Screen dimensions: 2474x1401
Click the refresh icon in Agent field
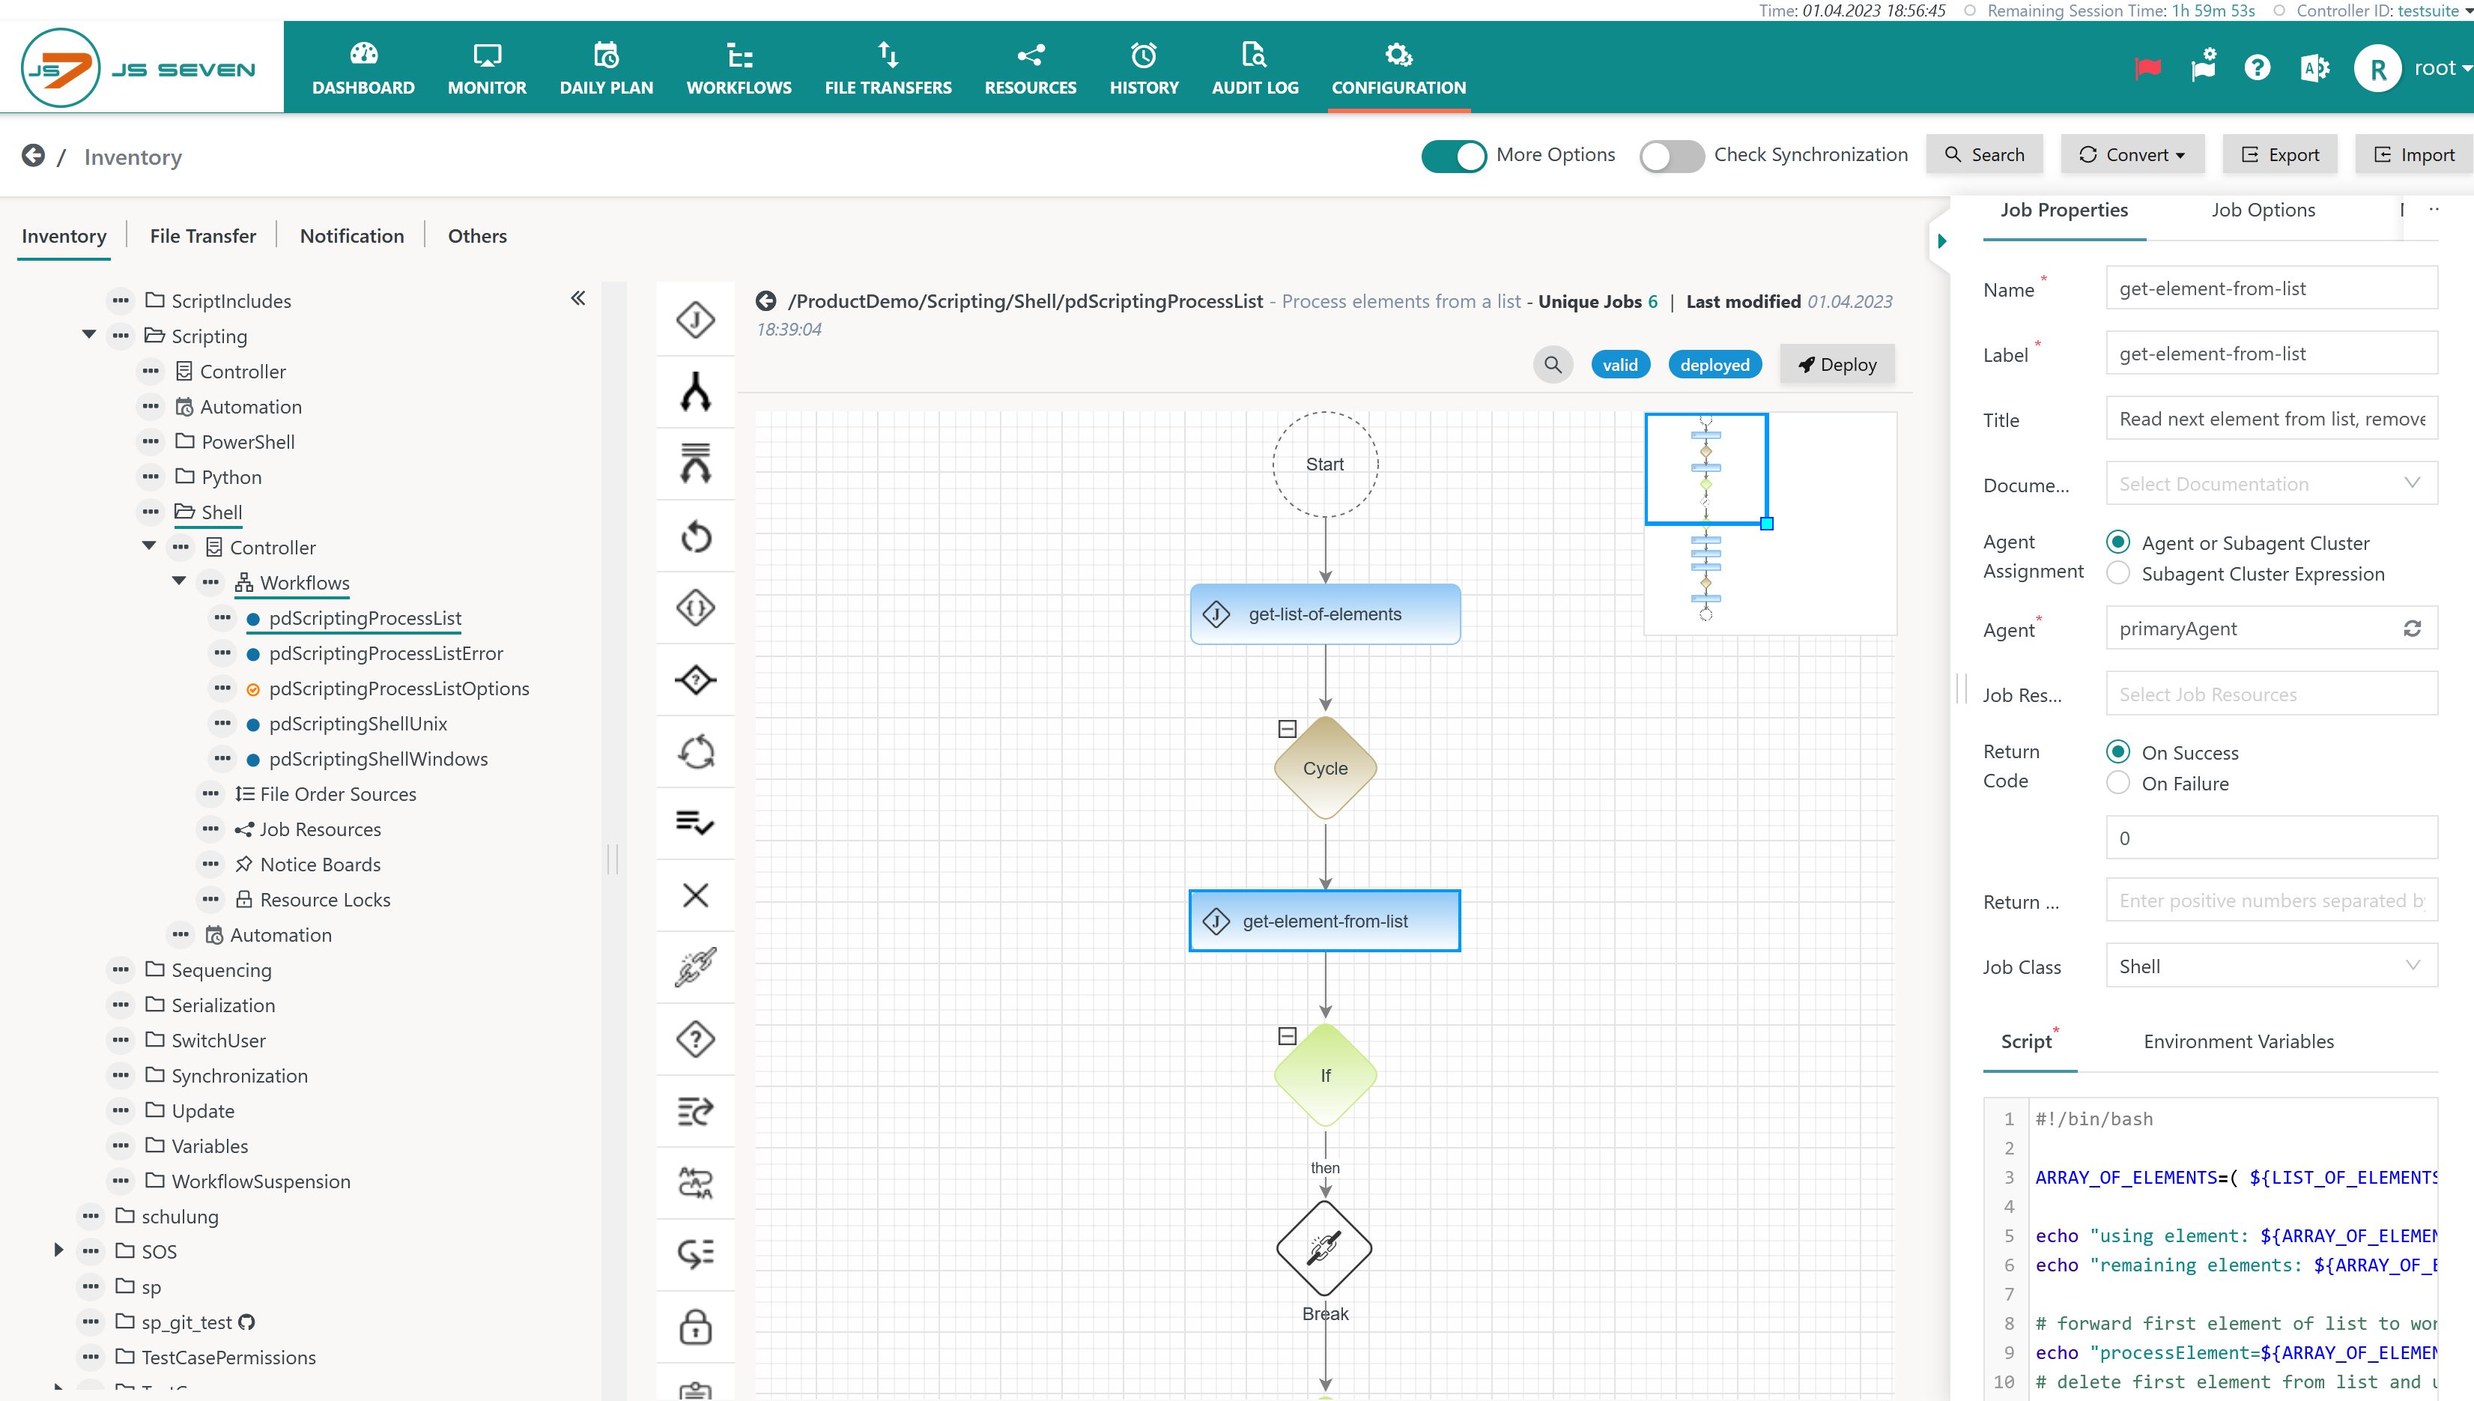[2412, 629]
